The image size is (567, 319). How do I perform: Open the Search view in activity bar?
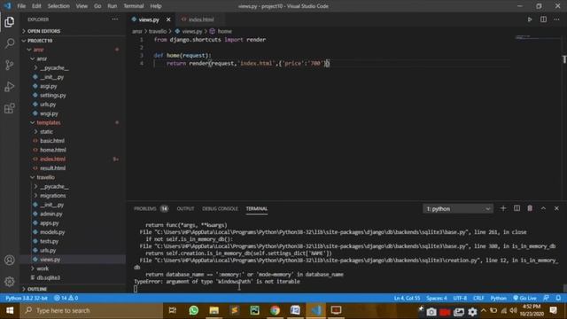[10, 43]
